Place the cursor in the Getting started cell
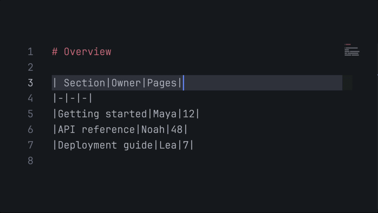 (102, 114)
